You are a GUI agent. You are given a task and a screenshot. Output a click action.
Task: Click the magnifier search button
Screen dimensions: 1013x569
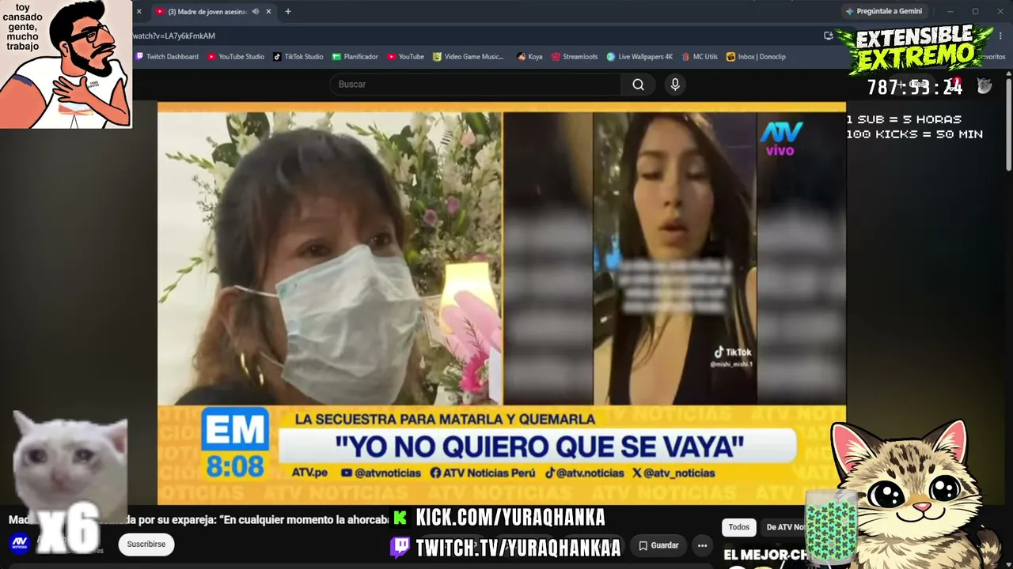pyautogui.click(x=639, y=85)
